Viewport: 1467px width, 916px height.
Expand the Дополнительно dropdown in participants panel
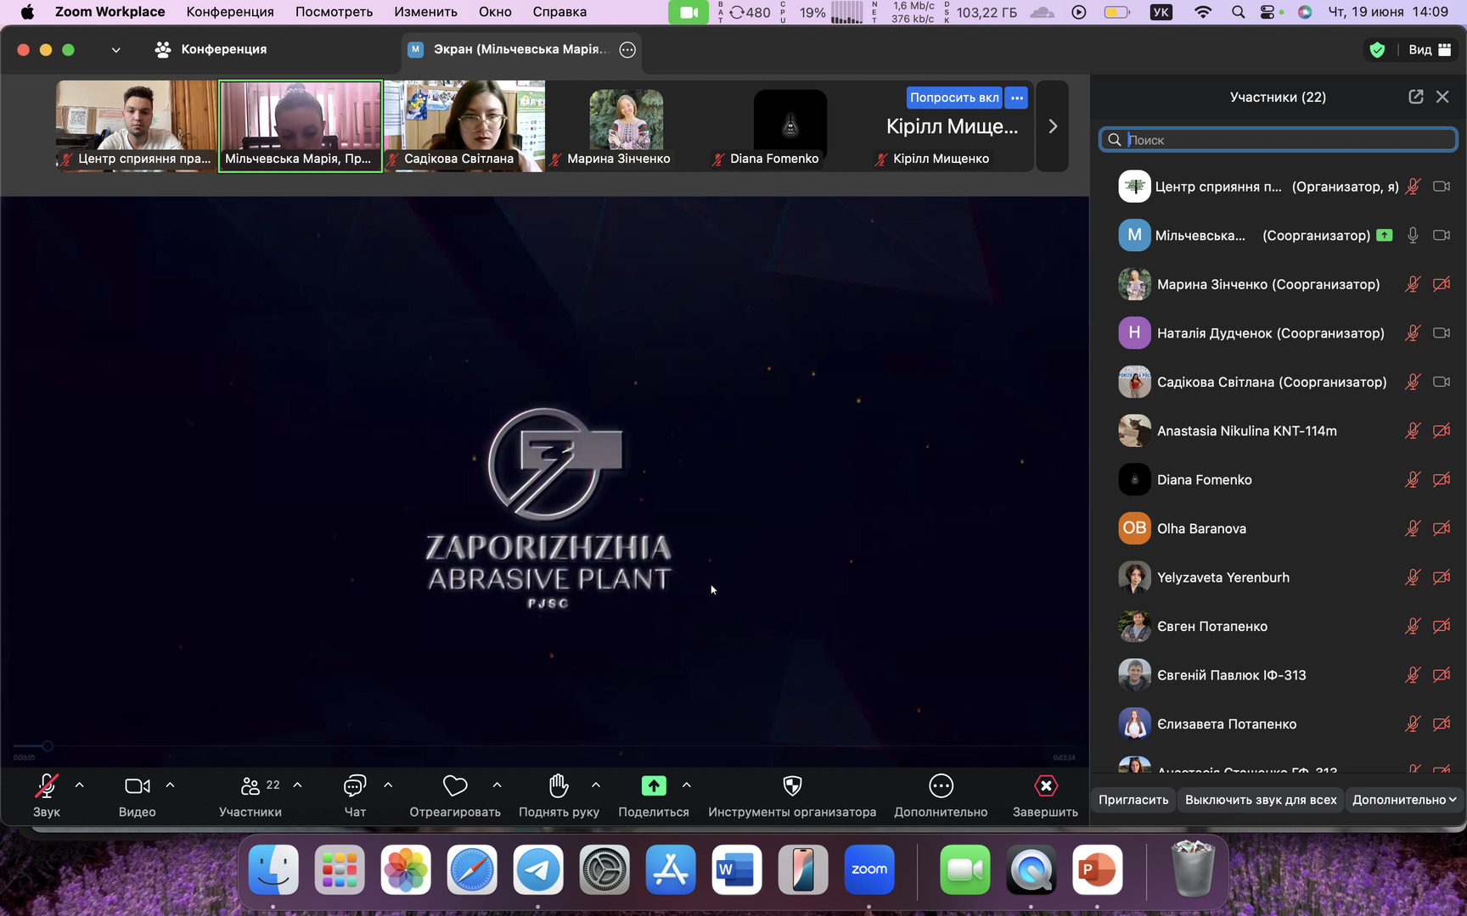(1403, 800)
